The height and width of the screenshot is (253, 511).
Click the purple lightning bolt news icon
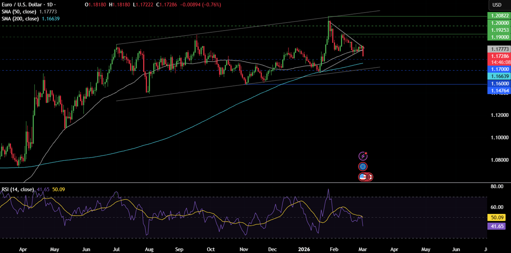(x=363, y=156)
